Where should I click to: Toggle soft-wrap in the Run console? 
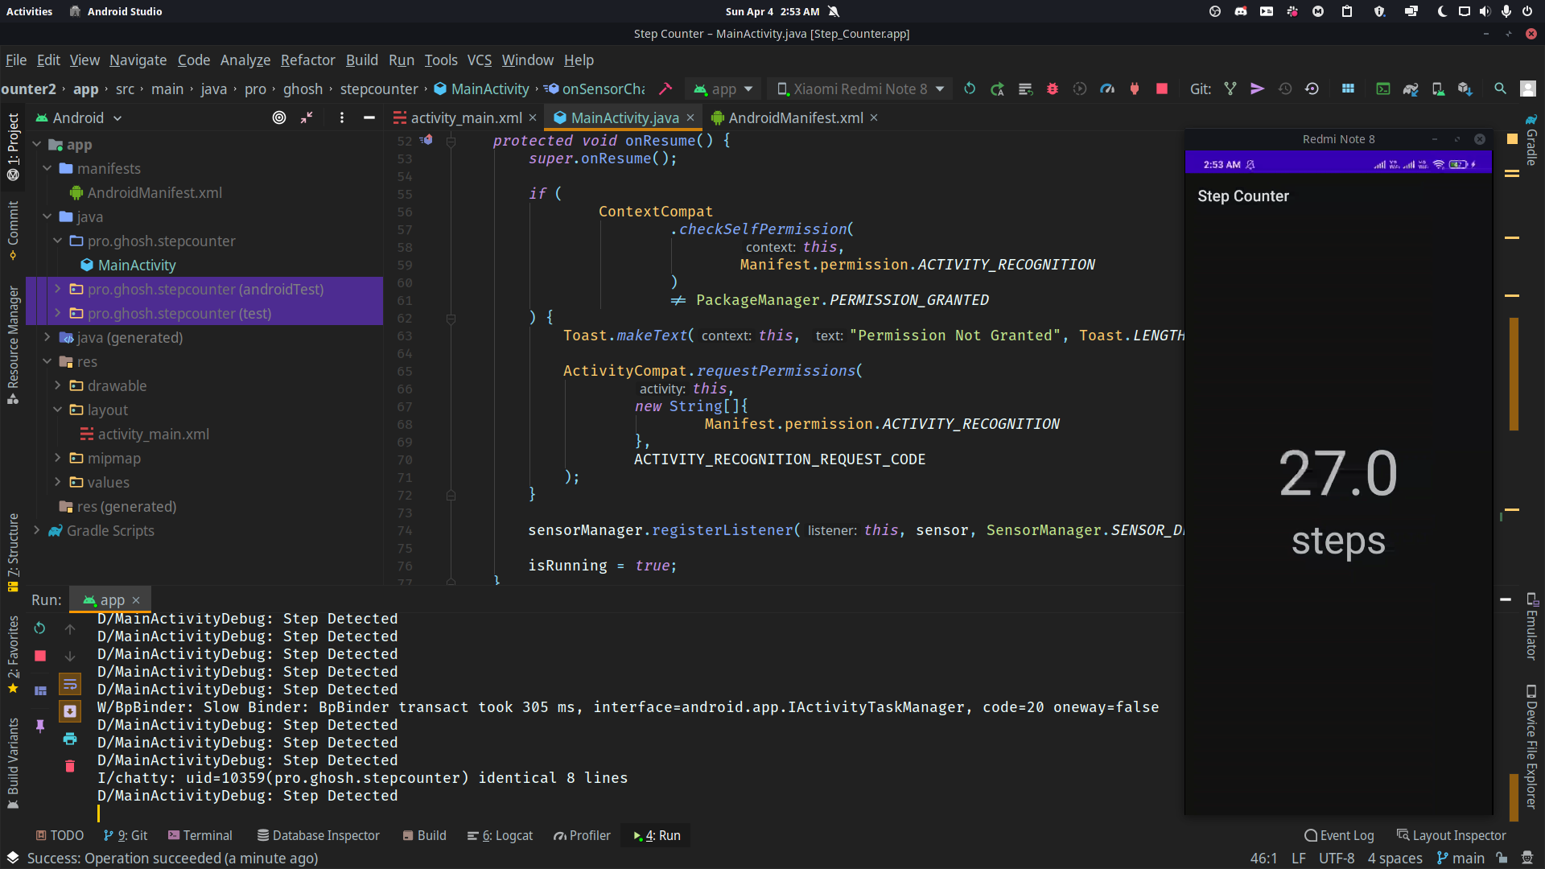[x=70, y=684]
